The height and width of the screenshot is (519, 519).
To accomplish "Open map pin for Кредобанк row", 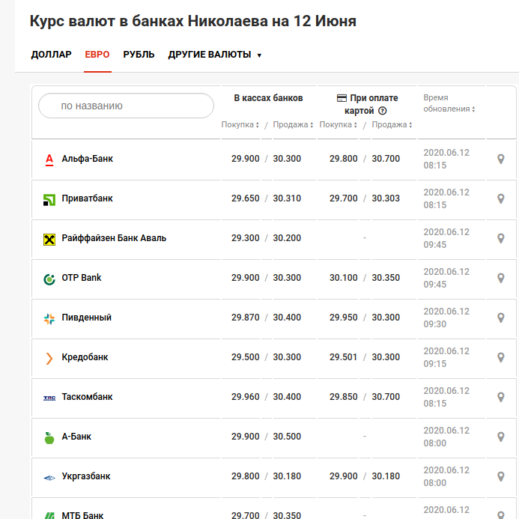I will pos(501,357).
